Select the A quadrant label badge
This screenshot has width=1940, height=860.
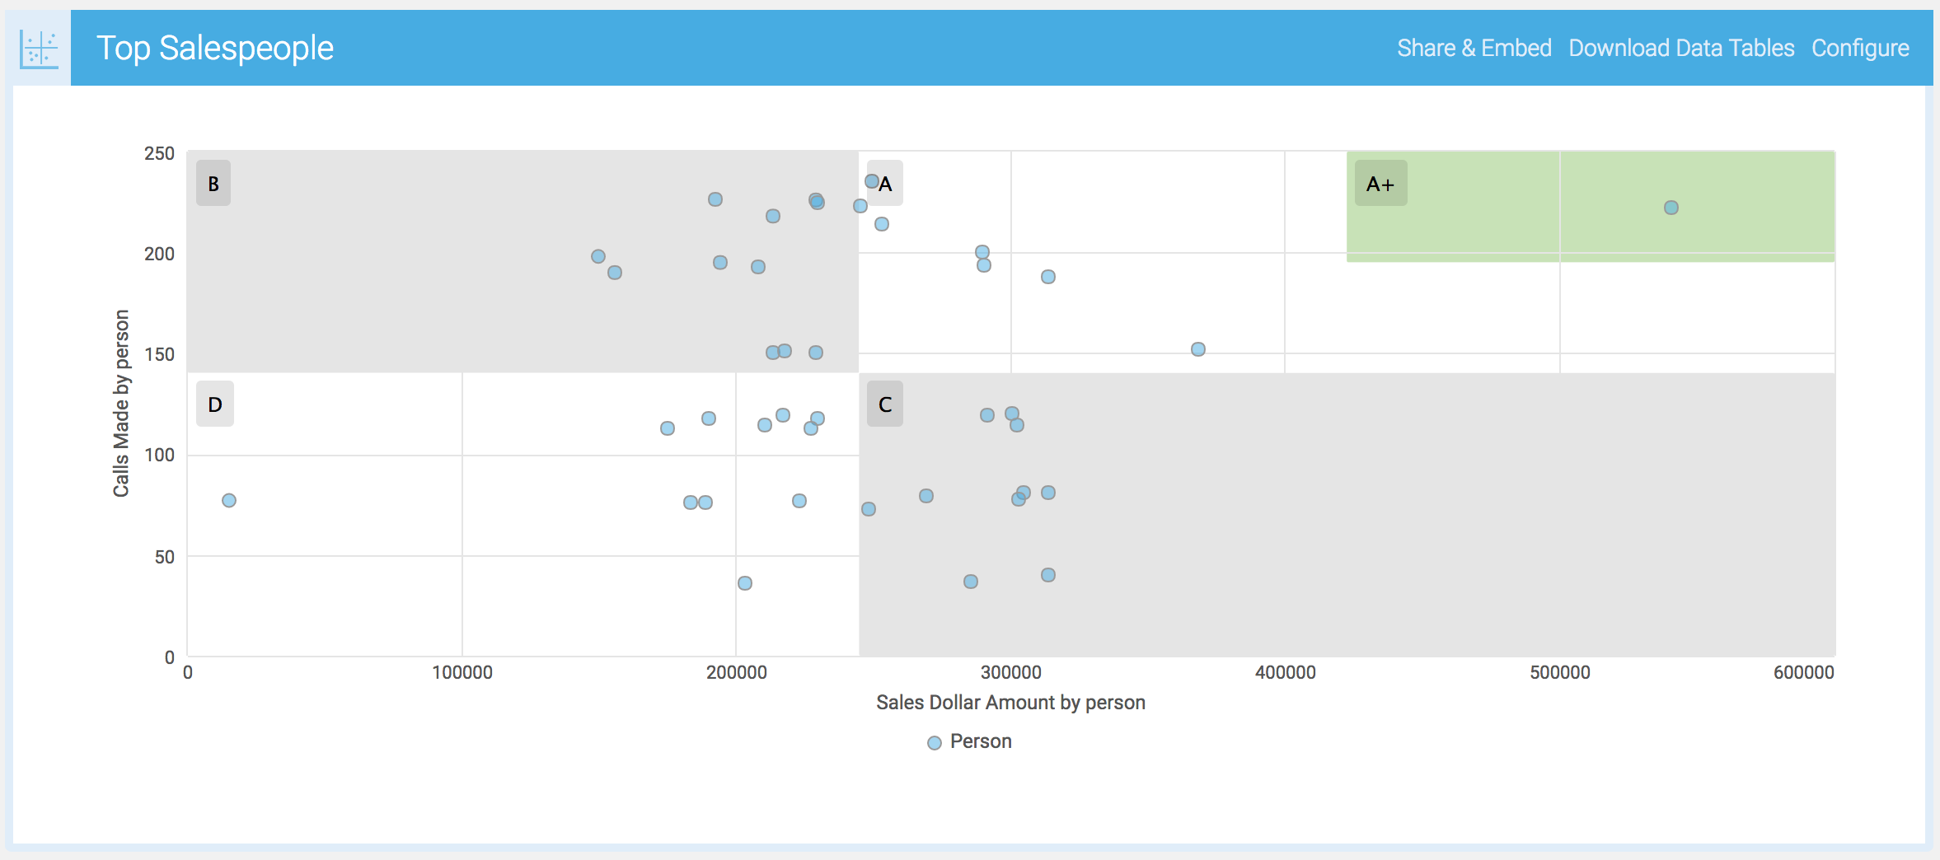[887, 184]
